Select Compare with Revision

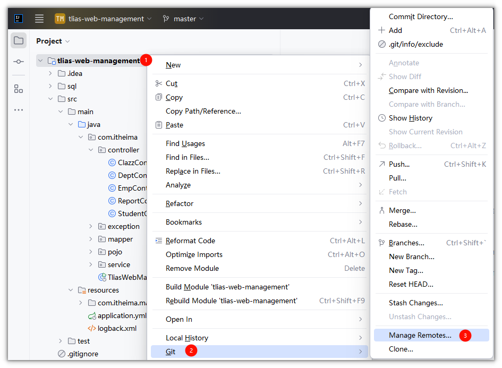coord(431,91)
